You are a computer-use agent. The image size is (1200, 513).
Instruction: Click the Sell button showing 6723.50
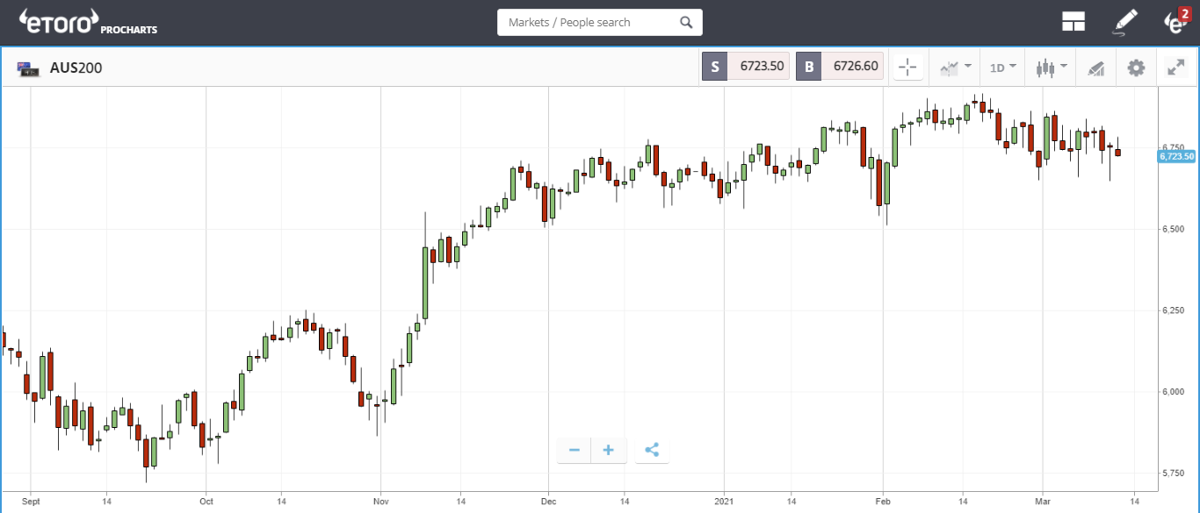[745, 66]
